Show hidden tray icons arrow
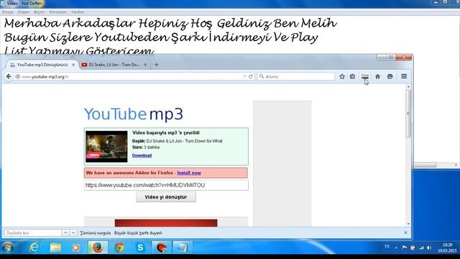 [x=396, y=247]
